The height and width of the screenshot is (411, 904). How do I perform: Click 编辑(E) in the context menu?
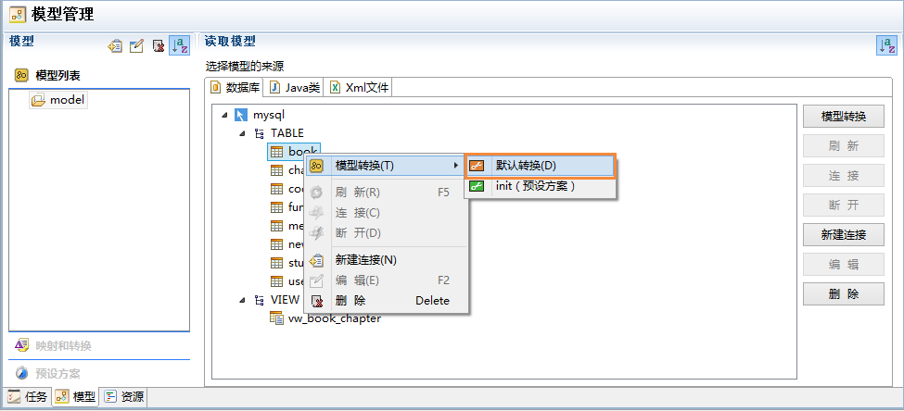[385, 280]
